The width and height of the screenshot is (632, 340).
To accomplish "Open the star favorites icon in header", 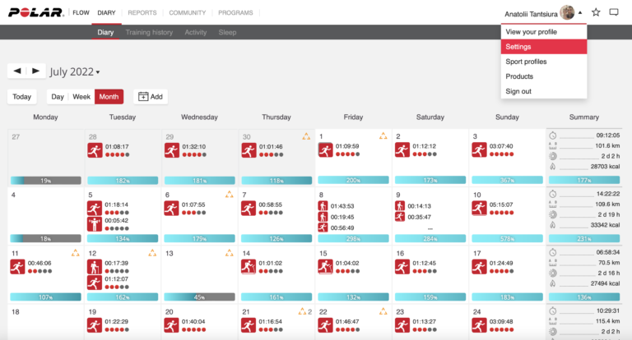I will pos(596,12).
